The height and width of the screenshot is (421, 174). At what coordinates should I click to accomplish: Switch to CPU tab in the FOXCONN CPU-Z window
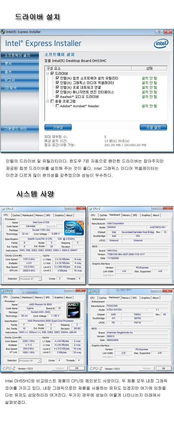pyautogui.click(x=92, y=298)
